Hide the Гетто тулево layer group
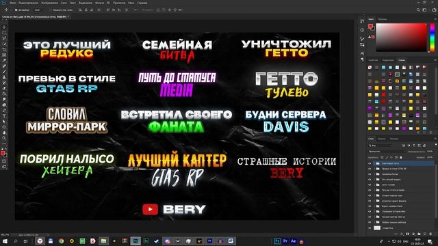The image size is (438, 246). point(370,184)
